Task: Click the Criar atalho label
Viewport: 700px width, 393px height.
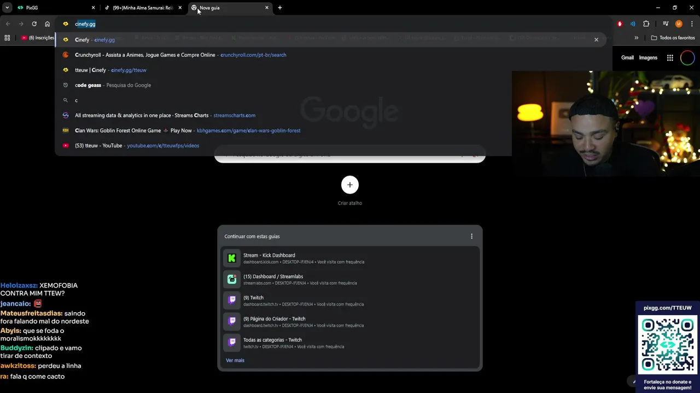Action: click(350, 203)
